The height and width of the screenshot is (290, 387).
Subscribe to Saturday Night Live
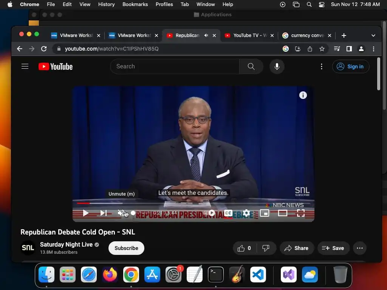[x=126, y=248]
